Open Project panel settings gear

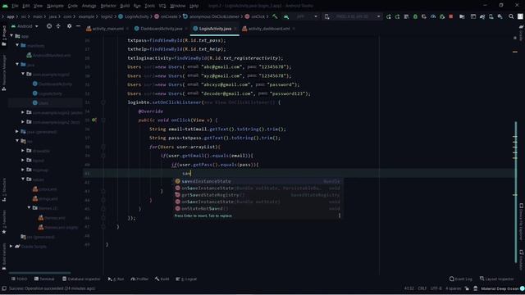point(69,26)
